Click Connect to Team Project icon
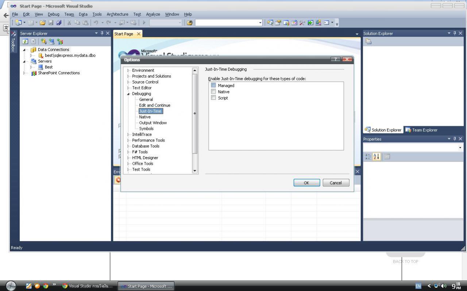 (x=60, y=41)
